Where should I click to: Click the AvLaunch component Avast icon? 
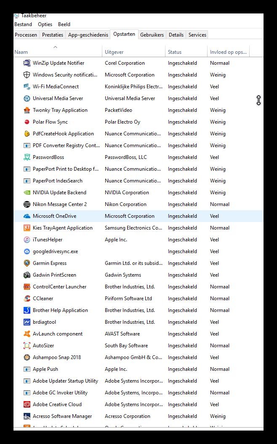(x=27, y=334)
